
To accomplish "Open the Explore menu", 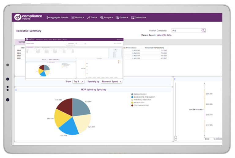I will pos(122,17).
